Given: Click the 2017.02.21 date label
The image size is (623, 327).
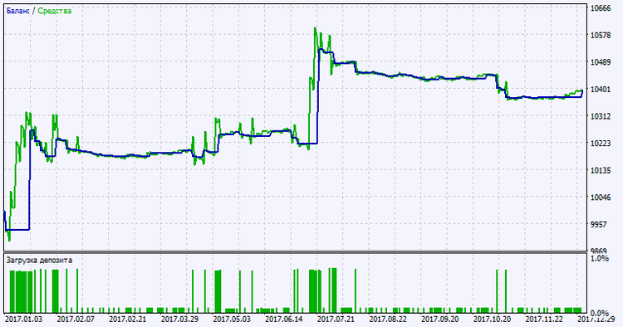Looking at the screenshot, I should pos(128,319).
